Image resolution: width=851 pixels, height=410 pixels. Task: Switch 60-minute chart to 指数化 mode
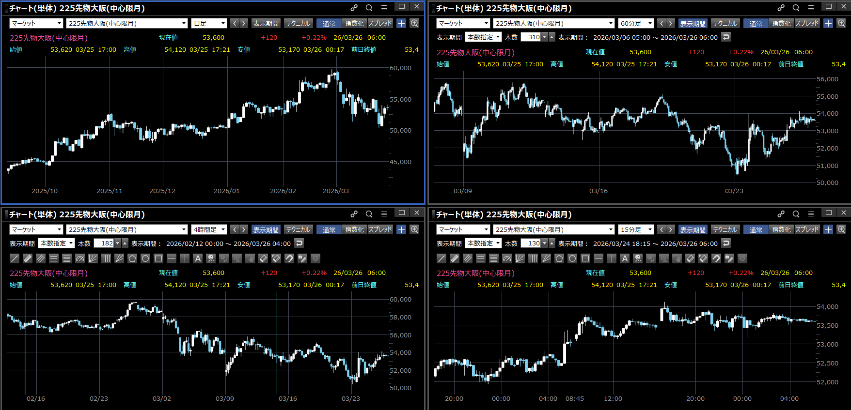click(781, 23)
